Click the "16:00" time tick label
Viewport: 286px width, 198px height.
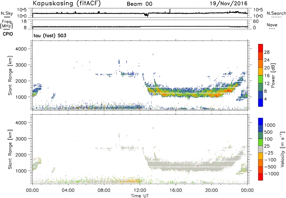tap(176, 190)
